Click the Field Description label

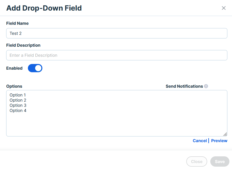point(23,45)
